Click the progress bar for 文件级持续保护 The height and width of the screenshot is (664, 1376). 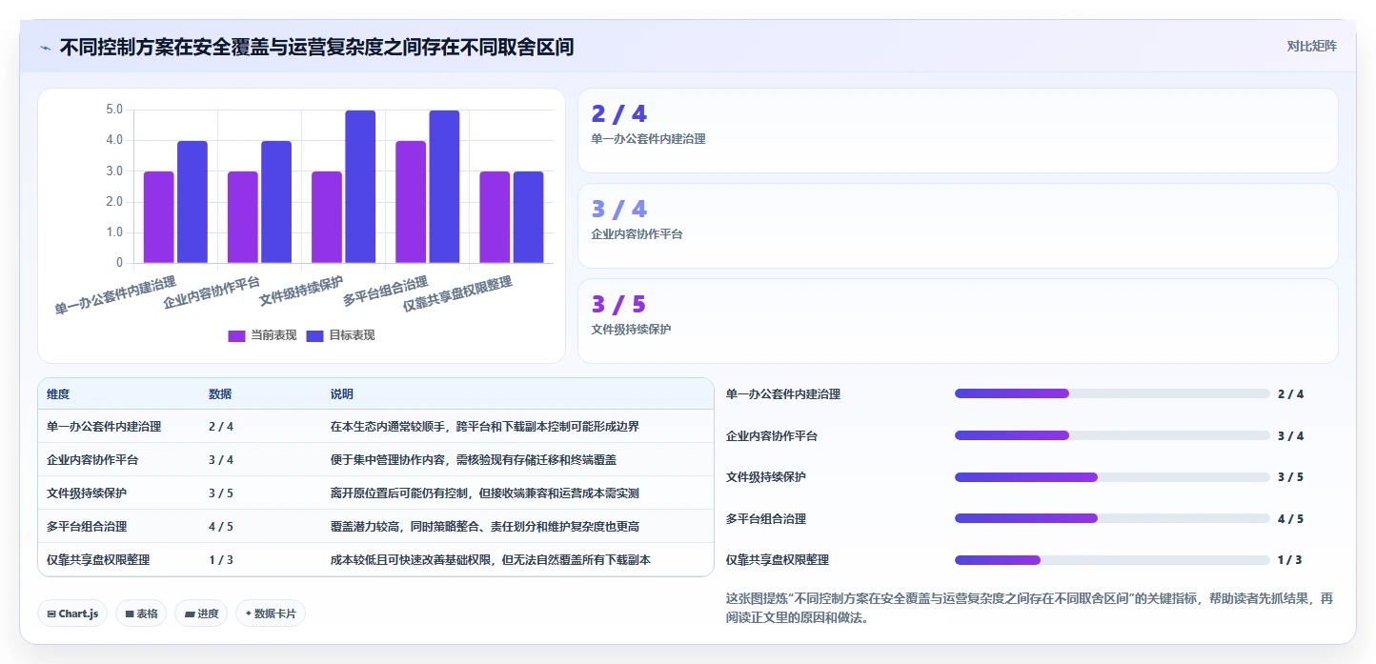tap(1112, 477)
